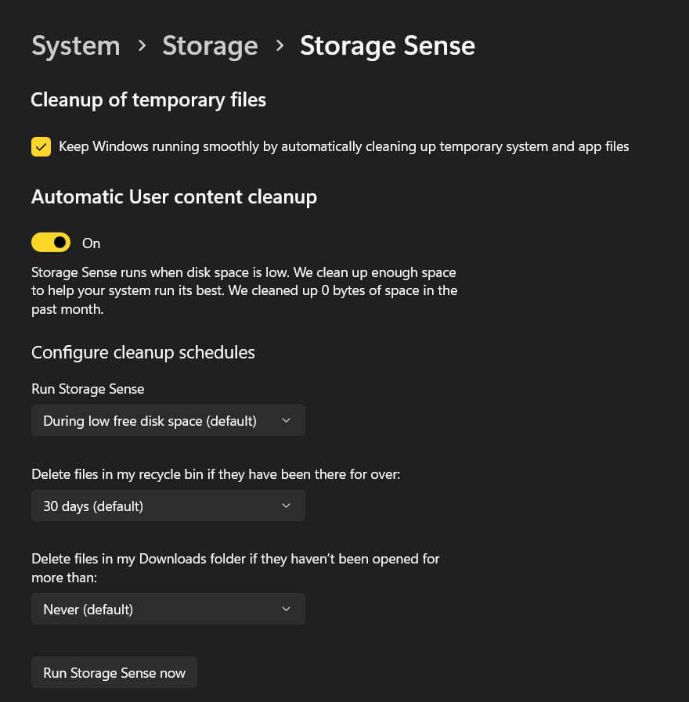Click the recycle bin deletion setting label
The width and height of the screenshot is (689, 702).
[215, 474]
